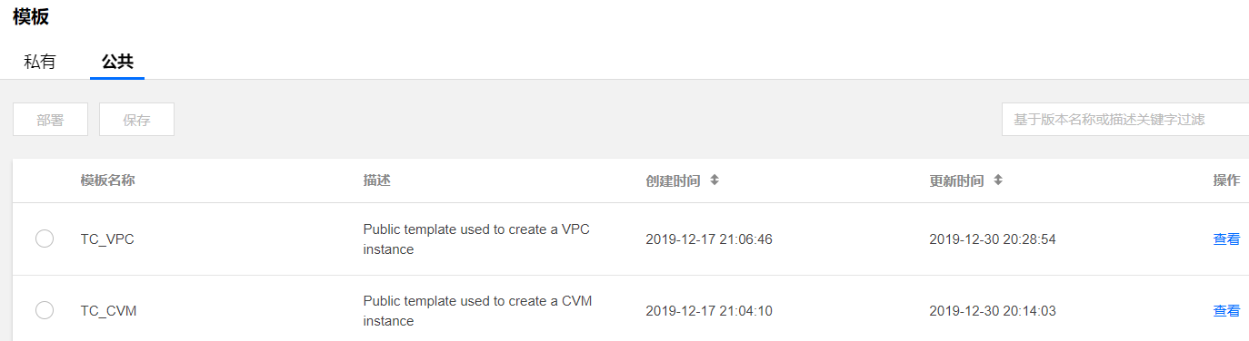Switch to the 私有 tab
Image resolution: width=1249 pixels, height=341 pixels.
pos(40,62)
